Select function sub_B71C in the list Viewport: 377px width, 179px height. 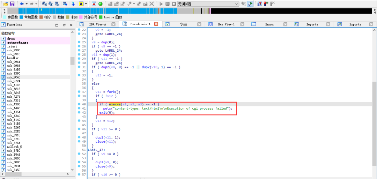click(x=36, y=139)
